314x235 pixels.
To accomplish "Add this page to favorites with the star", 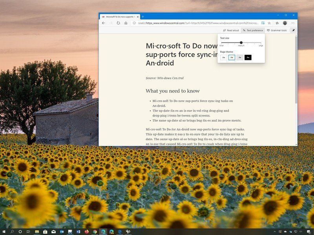I will [x=269, y=23].
